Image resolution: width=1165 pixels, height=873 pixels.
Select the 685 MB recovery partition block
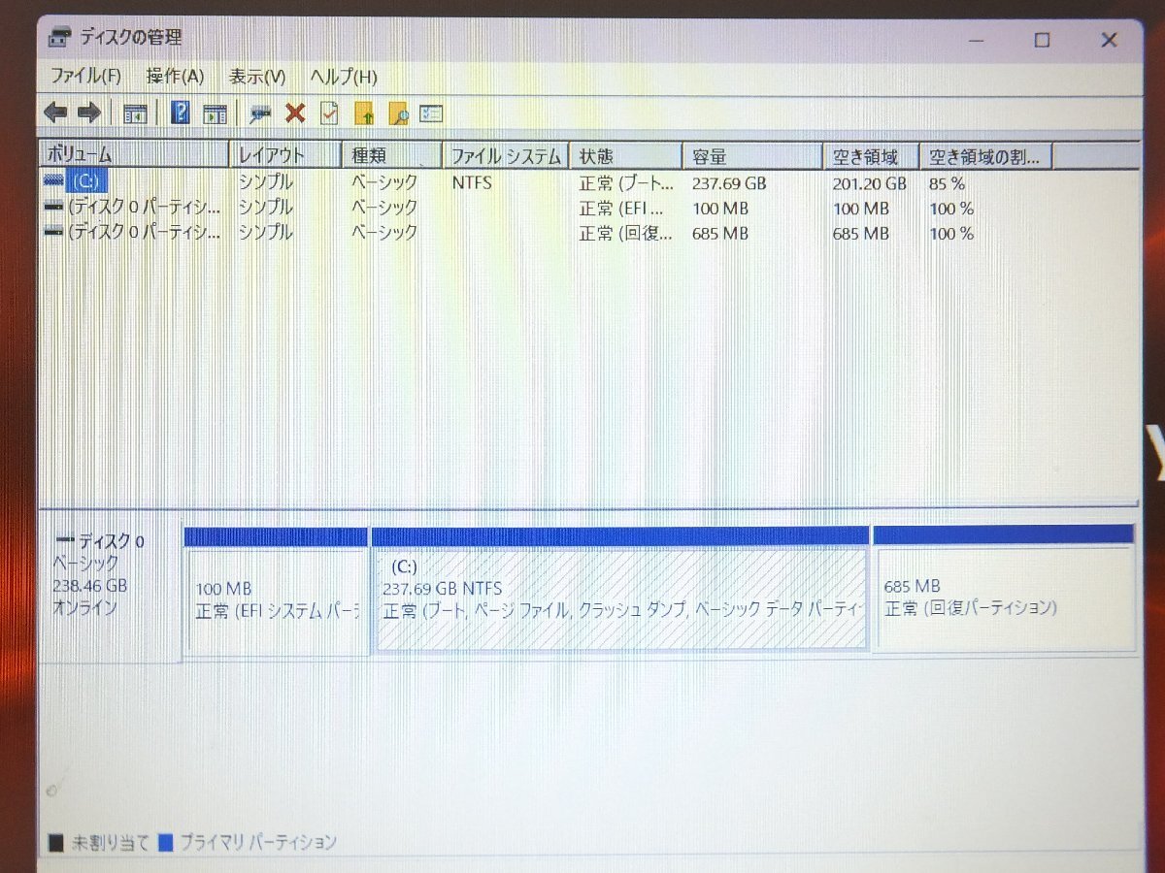click(x=1004, y=588)
